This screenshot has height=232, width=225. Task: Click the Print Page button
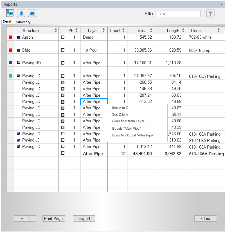54,218
